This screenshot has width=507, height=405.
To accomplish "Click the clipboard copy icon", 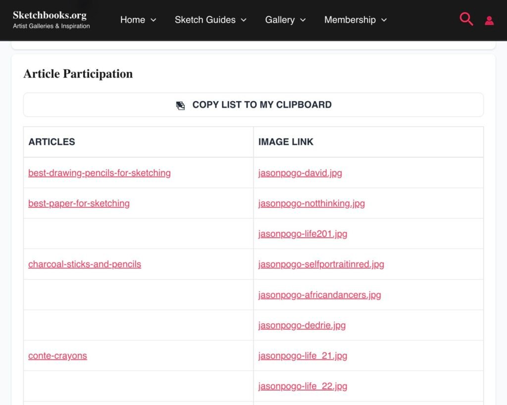I will pos(181,105).
